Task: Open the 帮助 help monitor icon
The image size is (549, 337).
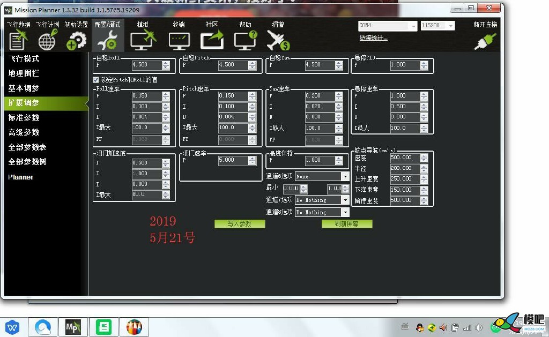Action: pos(246,40)
